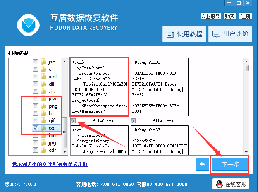This screenshot has width=258, height=192.
Task: Click the QQ penguin icon
Action: click(x=219, y=184)
